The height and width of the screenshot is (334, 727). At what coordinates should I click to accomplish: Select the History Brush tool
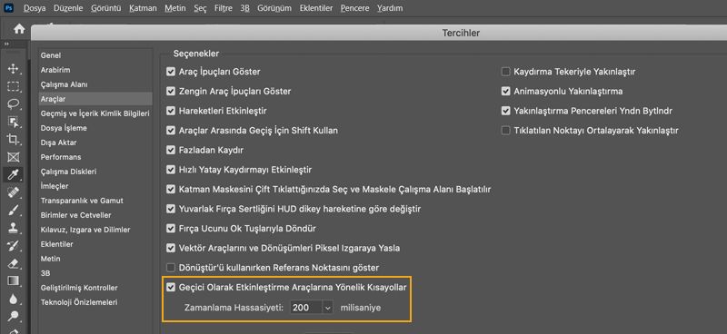(x=13, y=246)
